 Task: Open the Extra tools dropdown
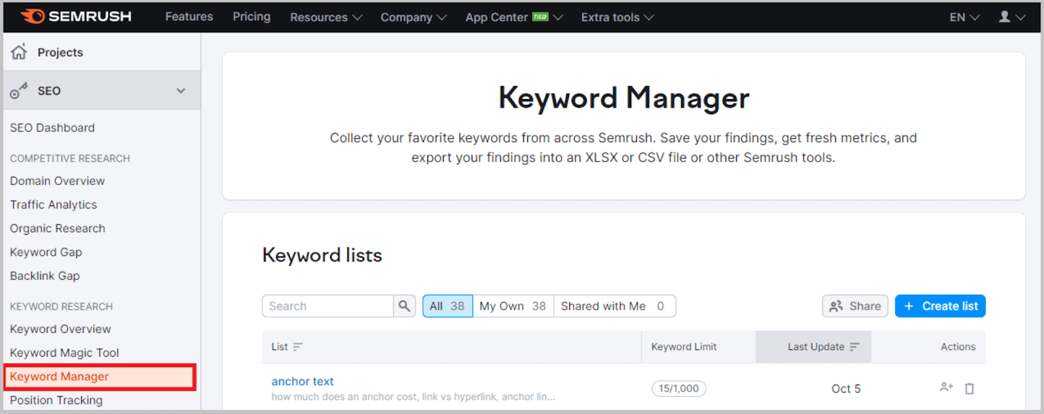617,17
